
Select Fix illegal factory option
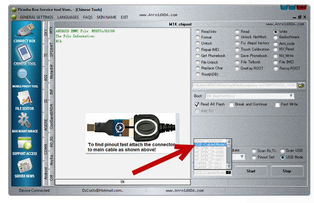point(237,43)
